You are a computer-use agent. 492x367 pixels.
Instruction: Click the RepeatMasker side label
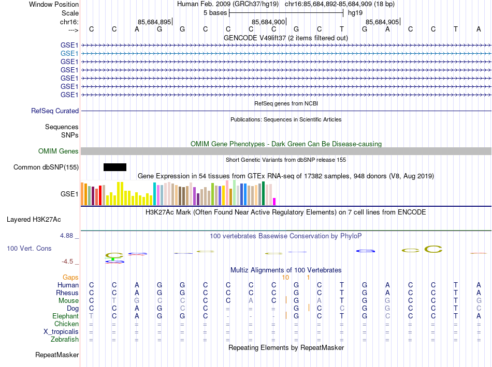[x=57, y=355]
